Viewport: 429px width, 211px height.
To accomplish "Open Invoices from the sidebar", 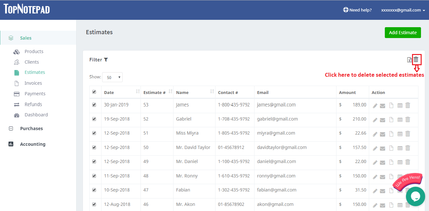I will pos(33,83).
